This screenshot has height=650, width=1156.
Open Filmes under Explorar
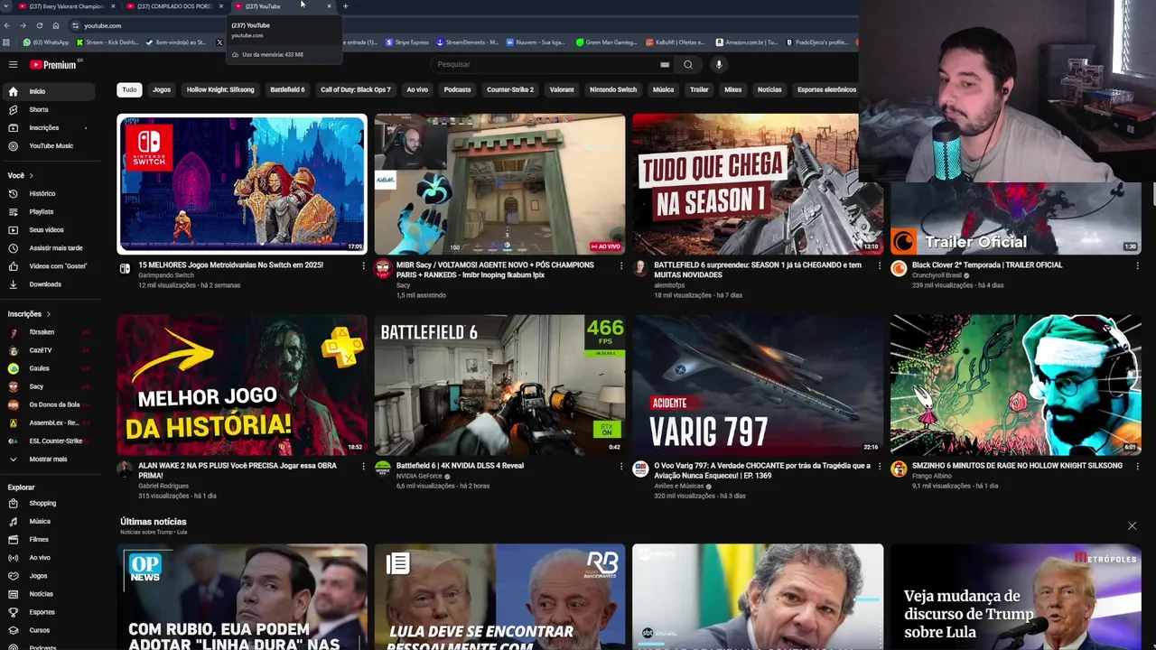coord(50,539)
